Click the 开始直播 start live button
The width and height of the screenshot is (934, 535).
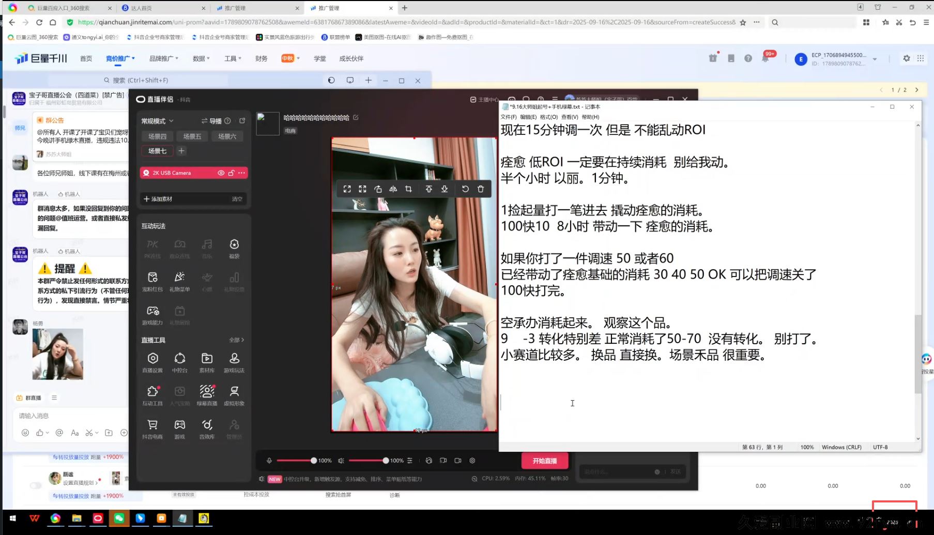(x=544, y=461)
